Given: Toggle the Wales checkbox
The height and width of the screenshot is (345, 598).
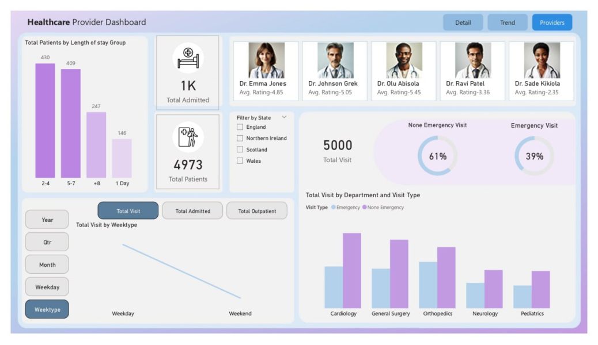Looking at the screenshot, I should click(x=240, y=161).
